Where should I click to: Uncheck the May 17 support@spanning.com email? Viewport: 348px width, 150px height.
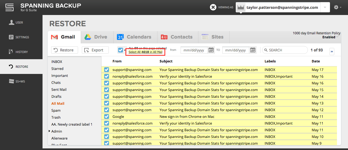click(107, 70)
